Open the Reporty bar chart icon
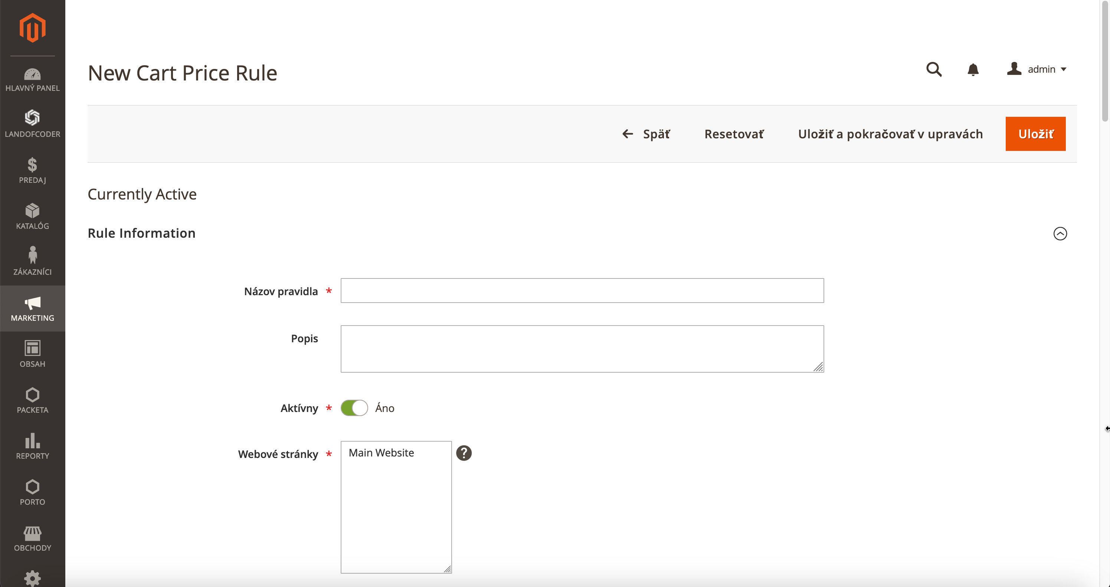The image size is (1110, 587). (x=32, y=441)
